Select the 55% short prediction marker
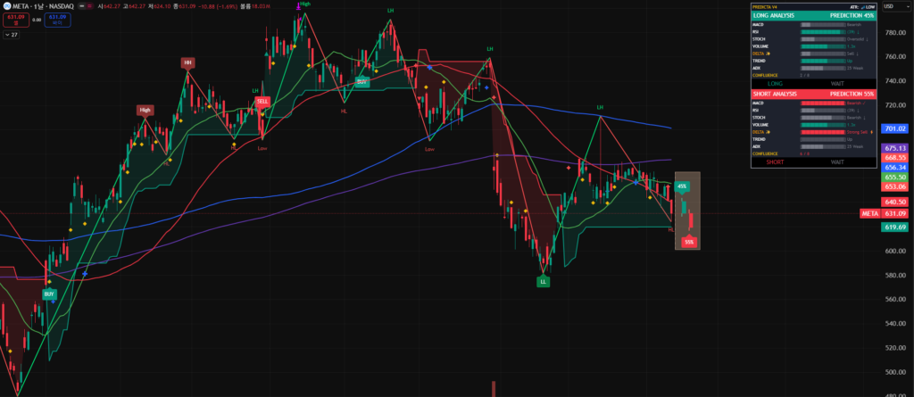The height and width of the screenshot is (397, 914). [689, 242]
